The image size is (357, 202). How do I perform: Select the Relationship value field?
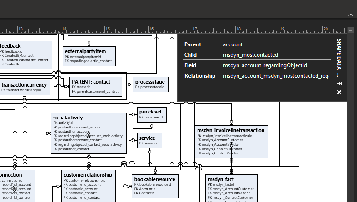click(276, 76)
